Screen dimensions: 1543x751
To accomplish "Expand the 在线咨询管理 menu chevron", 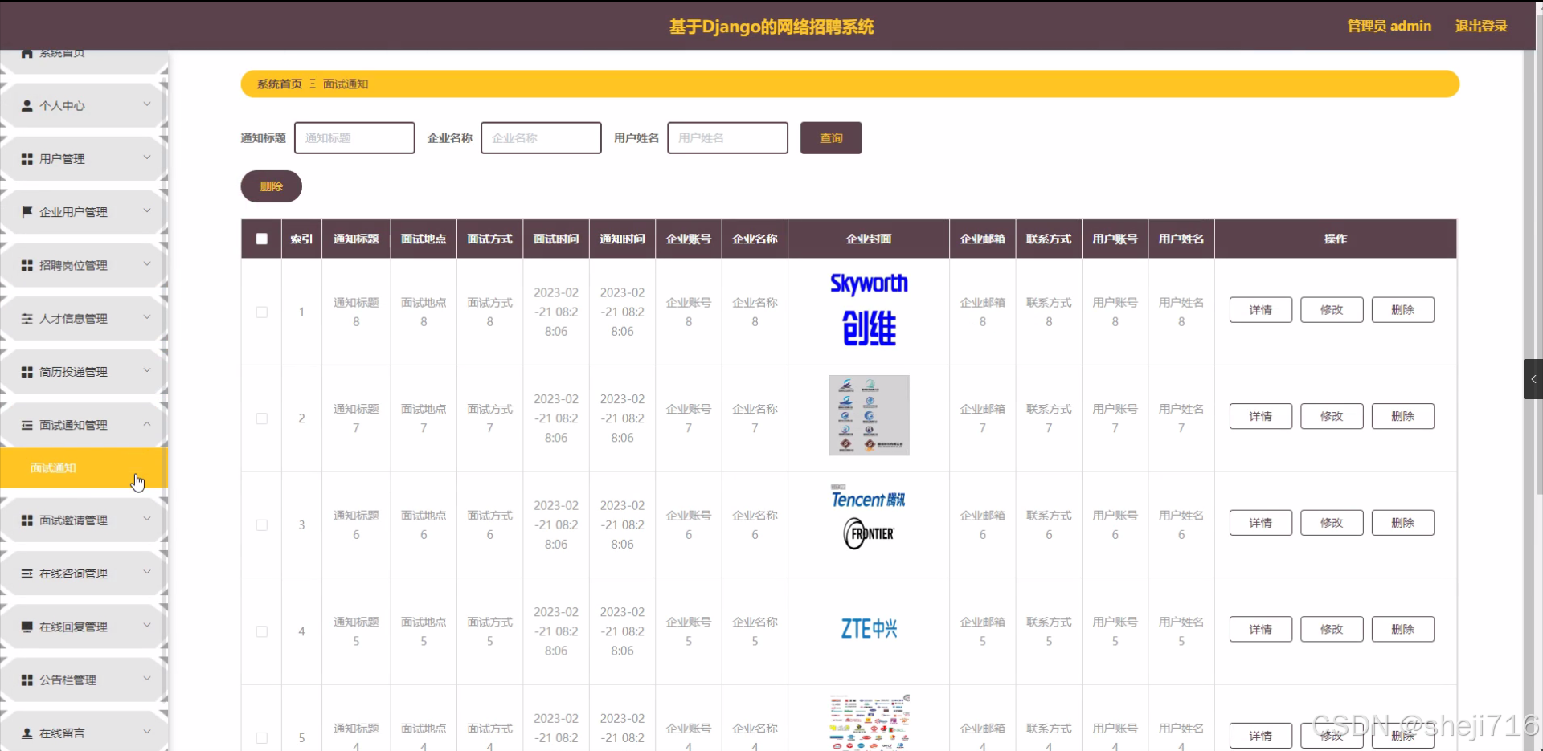I will (147, 573).
